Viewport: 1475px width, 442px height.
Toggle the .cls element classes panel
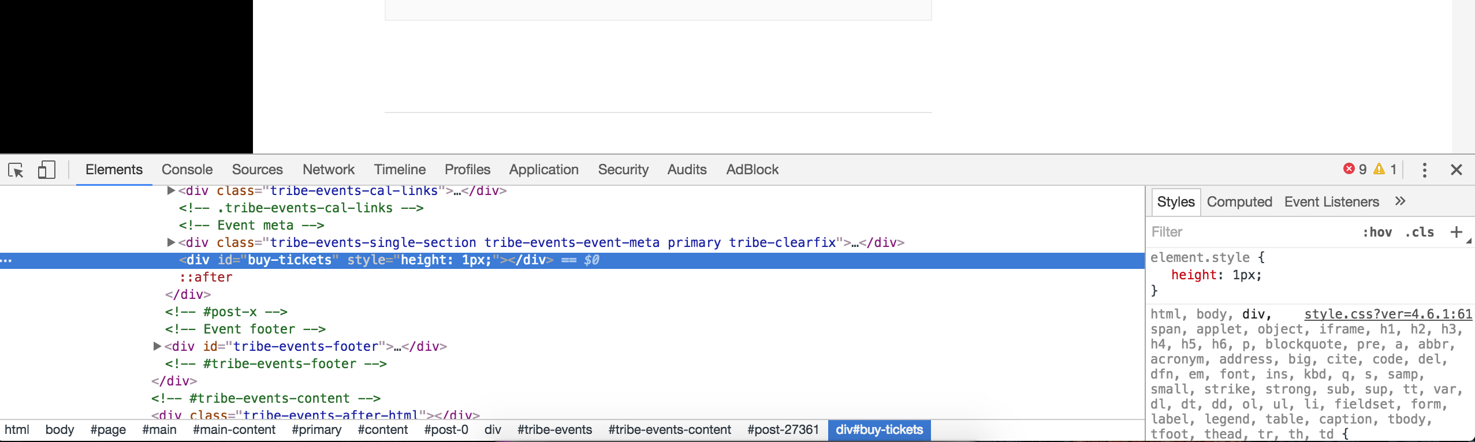point(1420,232)
